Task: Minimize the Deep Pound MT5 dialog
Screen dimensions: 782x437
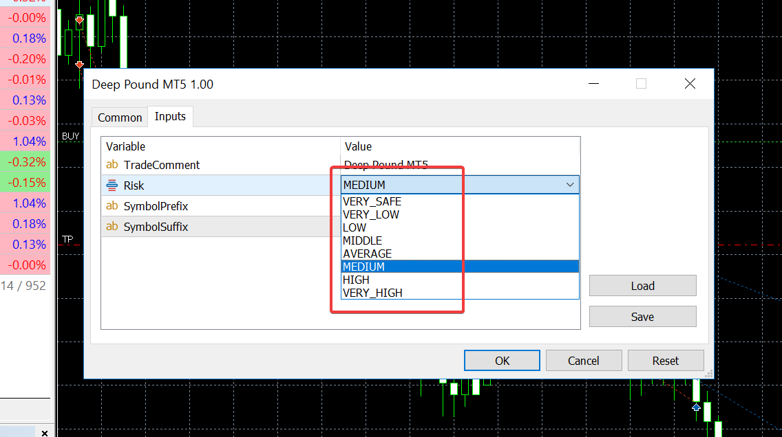Action: click(x=593, y=84)
